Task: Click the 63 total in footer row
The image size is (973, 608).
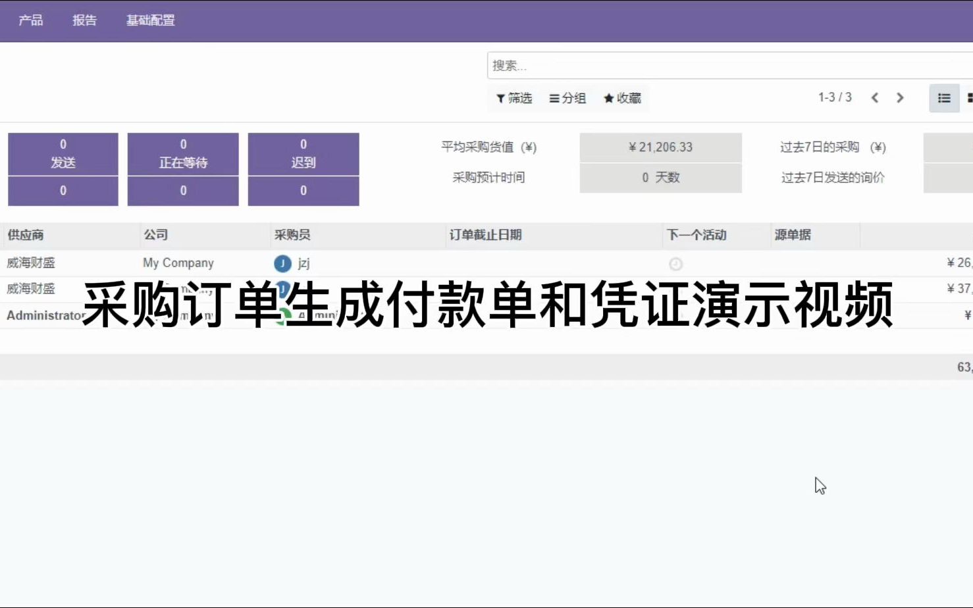Action: pyautogui.click(x=964, y=367)
